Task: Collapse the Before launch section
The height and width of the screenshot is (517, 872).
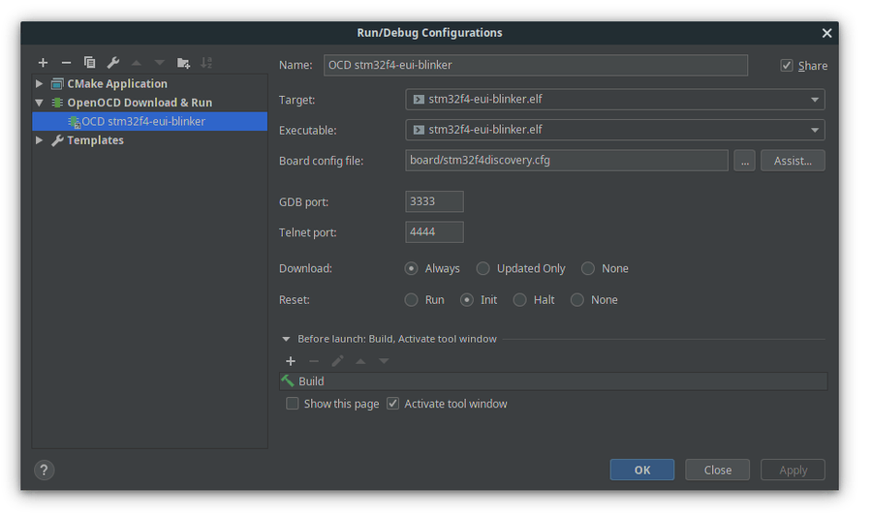Action: (x=286, y=339)
